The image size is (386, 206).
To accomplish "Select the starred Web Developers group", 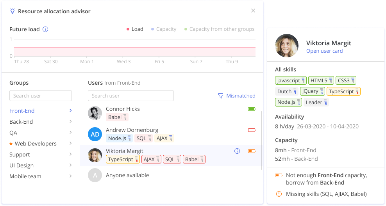I will [x=35, y=144].
